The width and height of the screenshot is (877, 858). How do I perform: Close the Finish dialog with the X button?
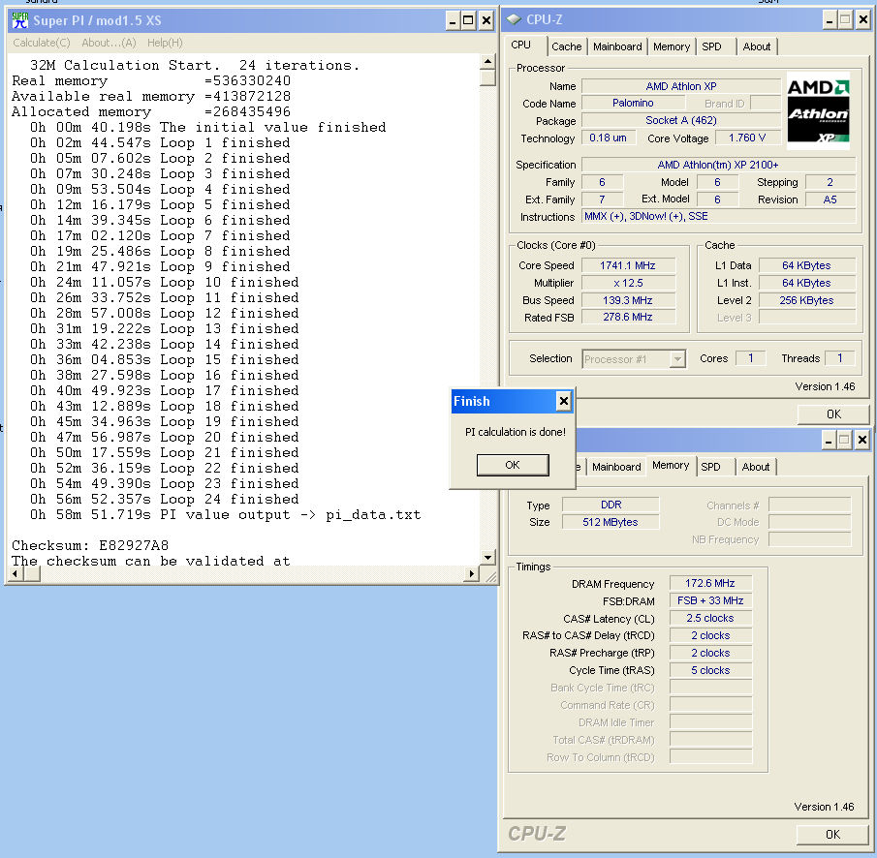564,401
